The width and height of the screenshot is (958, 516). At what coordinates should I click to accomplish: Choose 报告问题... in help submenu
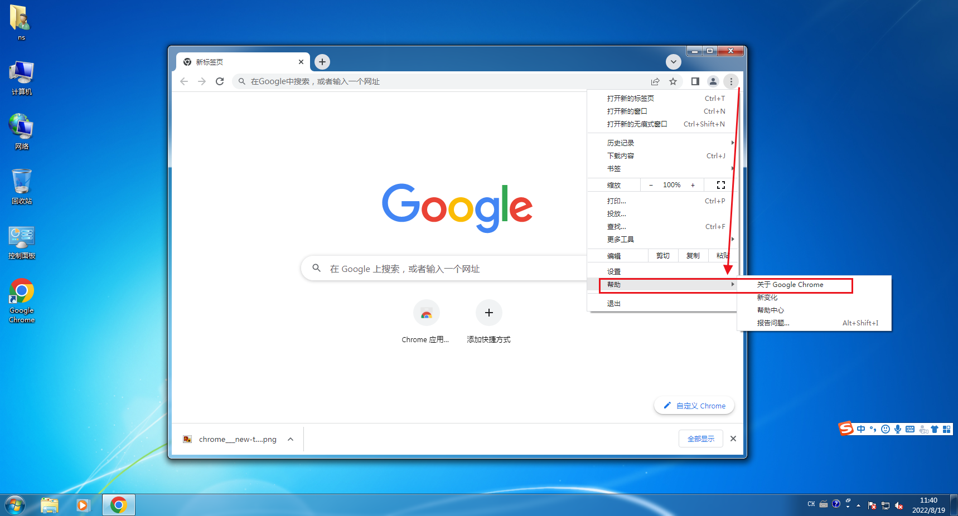point(814,323)
